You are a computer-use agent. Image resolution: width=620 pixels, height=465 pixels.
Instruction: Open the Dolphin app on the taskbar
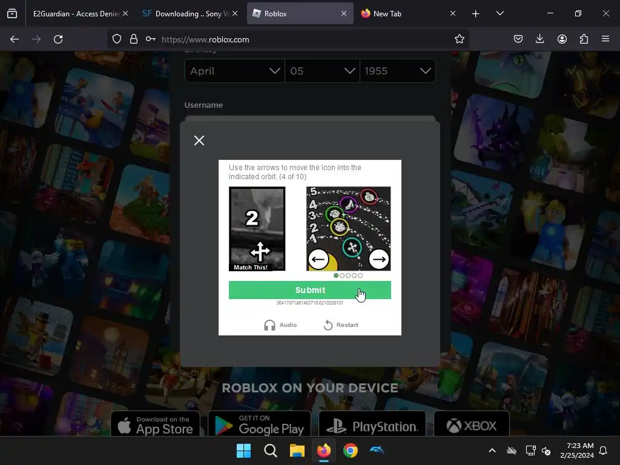(377, 450)
